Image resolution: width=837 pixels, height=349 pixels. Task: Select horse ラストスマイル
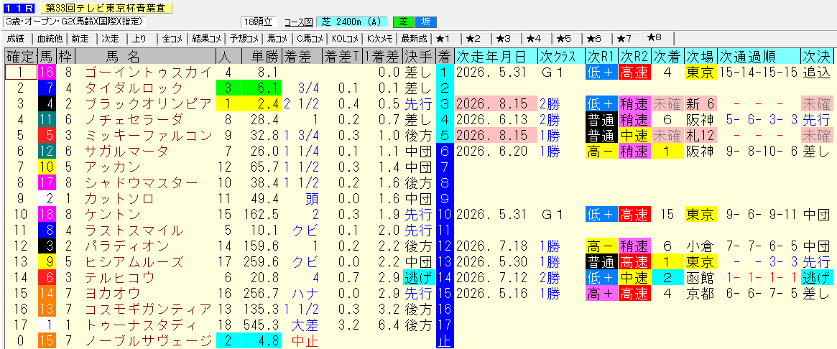click(x=134, y=231)
